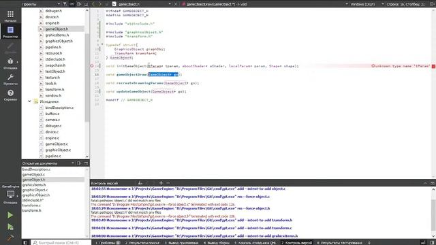
Task: Split the Open Documents panel
Action: pyautogui.click(x=79, y=163)
